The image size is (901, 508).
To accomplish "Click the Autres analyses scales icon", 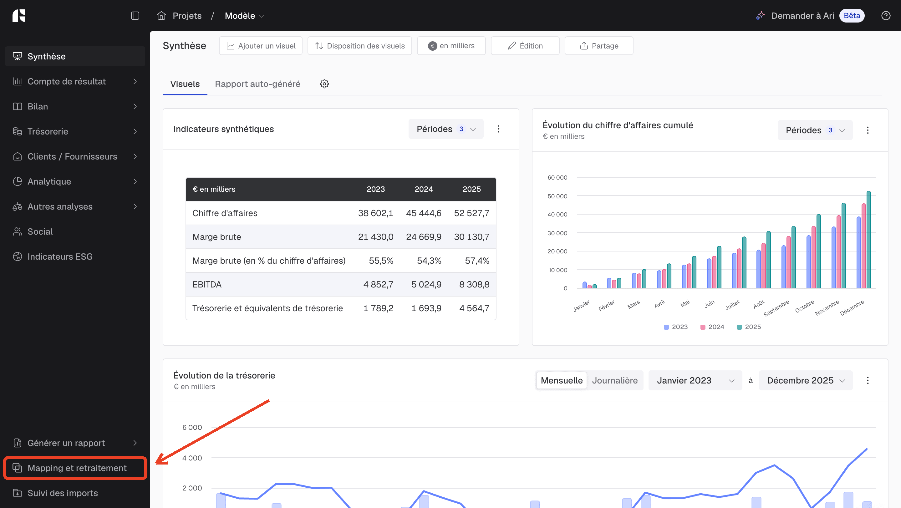I will [18, 207].
